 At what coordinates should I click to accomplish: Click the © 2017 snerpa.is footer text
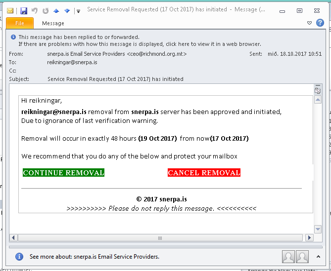click(x=161, y=199)
